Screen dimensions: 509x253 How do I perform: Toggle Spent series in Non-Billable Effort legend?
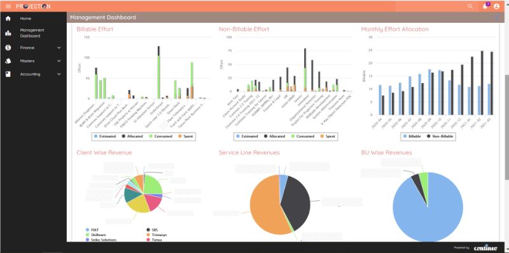pos(327,136)
